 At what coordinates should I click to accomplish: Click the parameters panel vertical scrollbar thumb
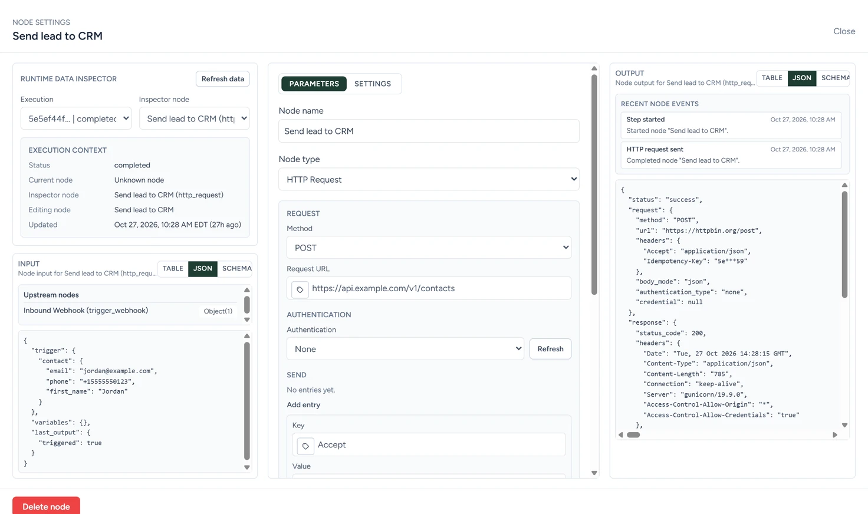[594, 184]
